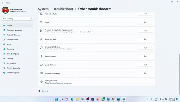Launch Firefox from taskbar

coord(98,99)
